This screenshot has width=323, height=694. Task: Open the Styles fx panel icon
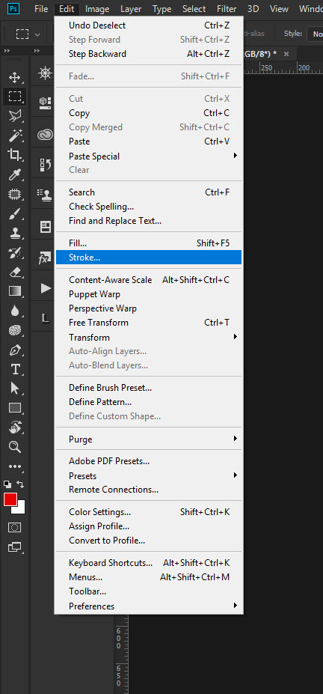[x=45, y=258]
